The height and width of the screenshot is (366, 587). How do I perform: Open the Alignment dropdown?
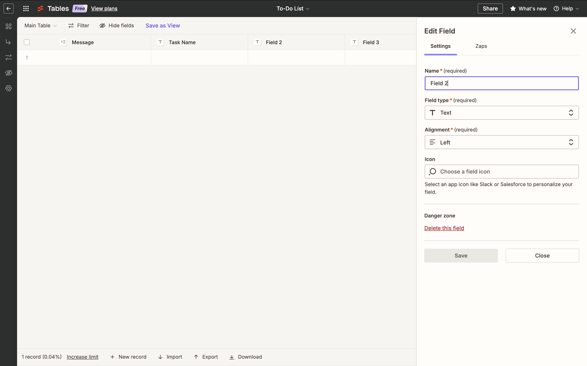click(x=501, y=142)
